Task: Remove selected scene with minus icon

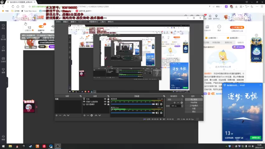Action: 60,115
